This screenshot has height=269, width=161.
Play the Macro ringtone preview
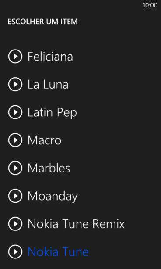tap(15, 140)
